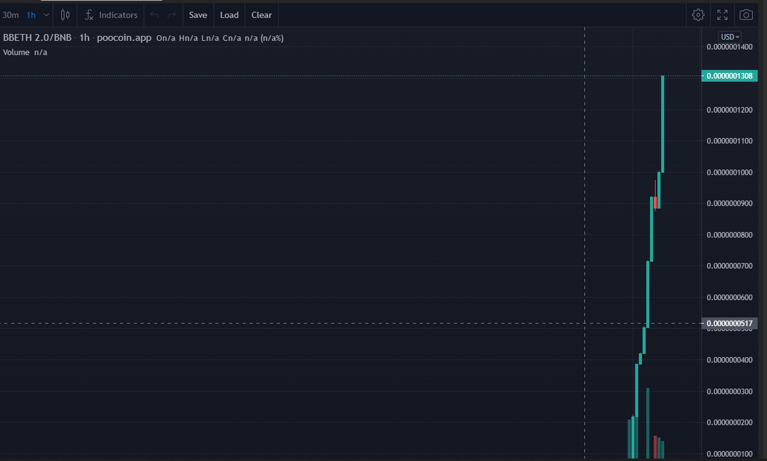767x461 pixels.
Task: Click the tallest volume bar
Action: coord(647,423)
